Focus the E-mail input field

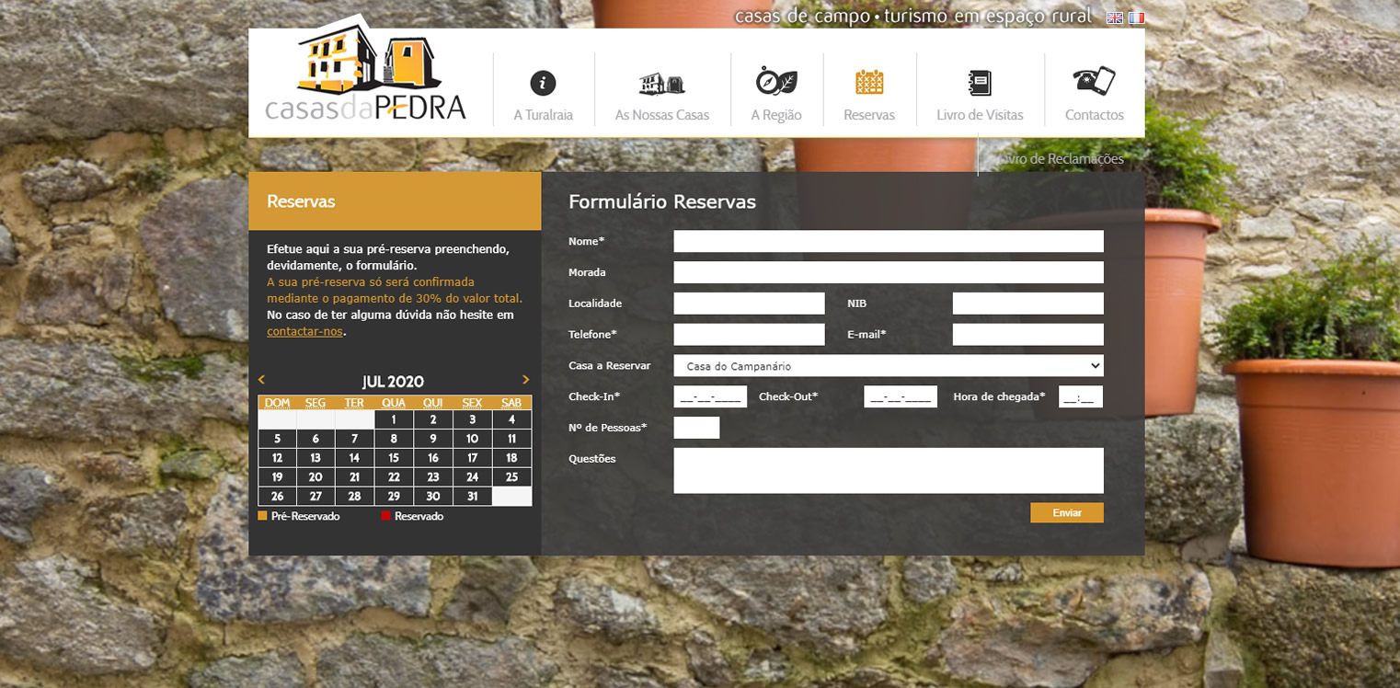[1028, 334]
